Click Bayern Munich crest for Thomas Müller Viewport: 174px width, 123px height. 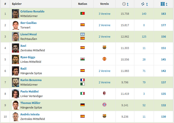coord(104,105)
